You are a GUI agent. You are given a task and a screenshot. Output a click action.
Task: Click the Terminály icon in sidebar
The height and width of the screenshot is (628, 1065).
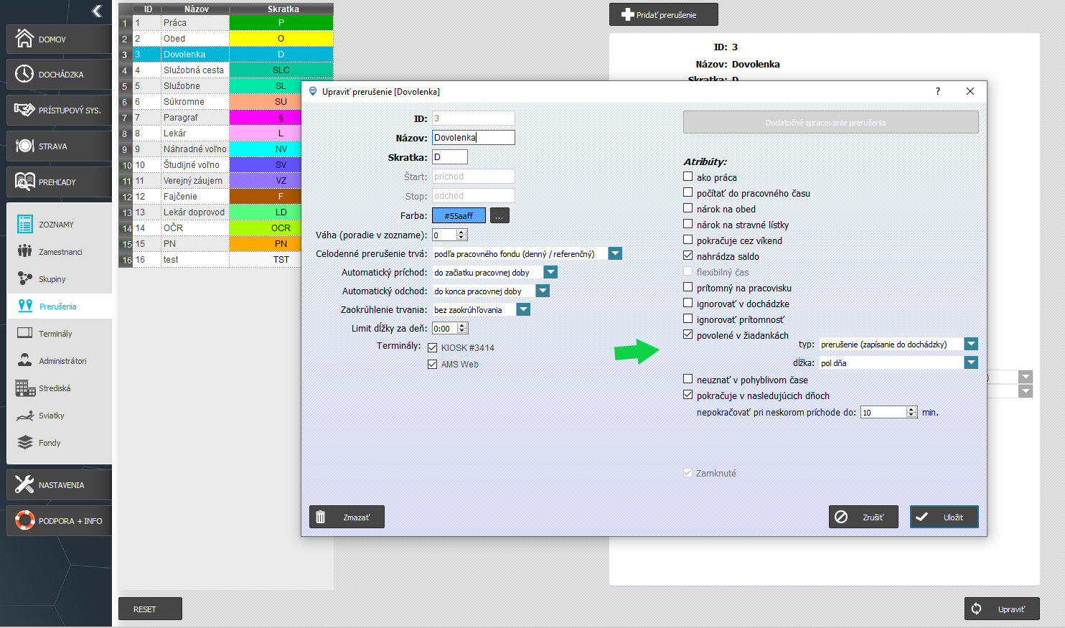point(24,333)
